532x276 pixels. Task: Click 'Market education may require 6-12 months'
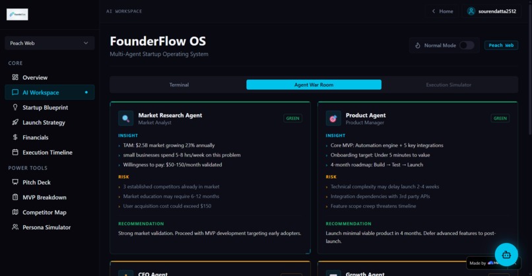click(x=171, y=196)
